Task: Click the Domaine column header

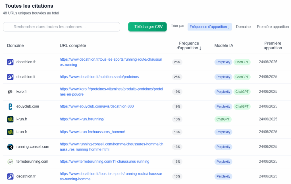Action: pyautogui.click(x=15, y=46)
